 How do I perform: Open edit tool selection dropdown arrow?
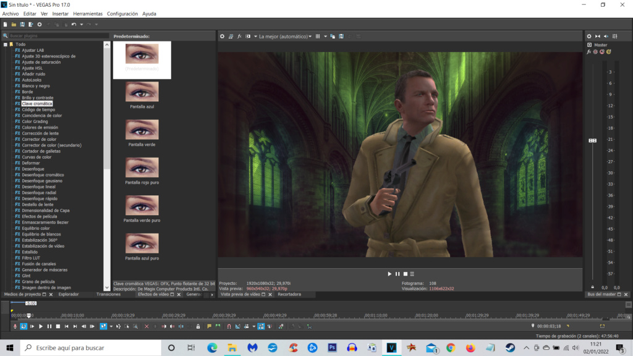111,326
